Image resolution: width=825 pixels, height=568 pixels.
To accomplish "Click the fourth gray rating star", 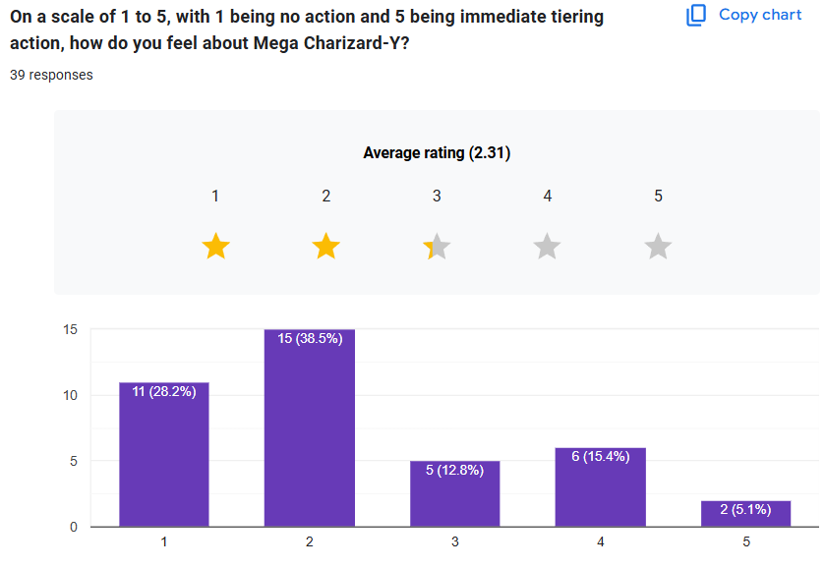I will pos(548,247).
